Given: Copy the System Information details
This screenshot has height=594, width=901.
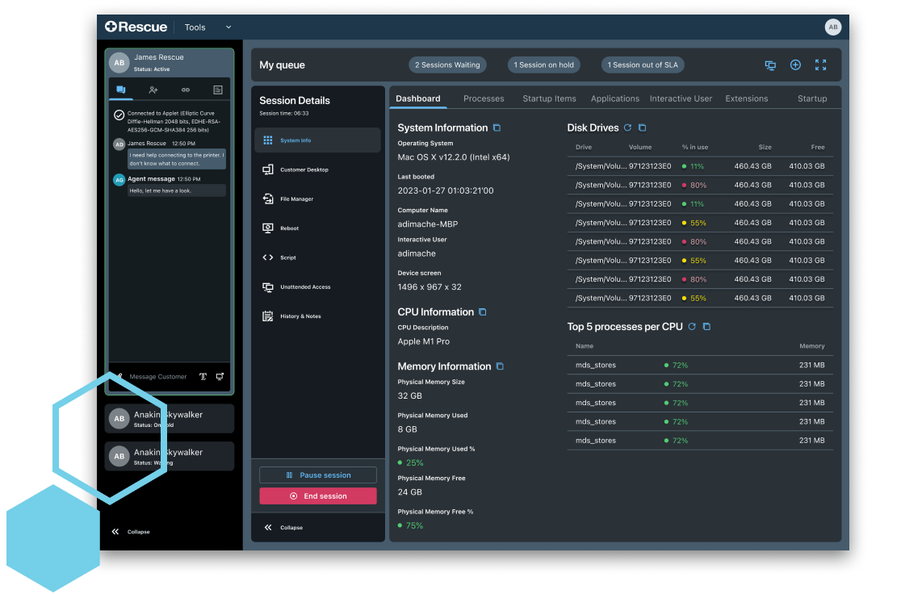Looking at the screenshot, I should [x=496, y=128].
